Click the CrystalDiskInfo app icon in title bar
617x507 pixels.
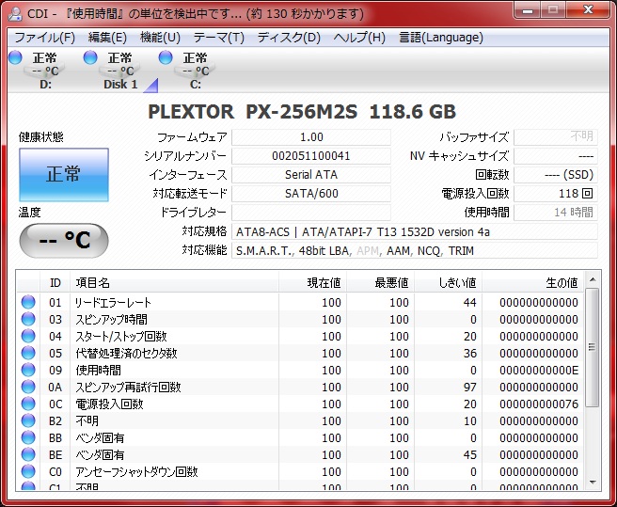click(16, 14)
